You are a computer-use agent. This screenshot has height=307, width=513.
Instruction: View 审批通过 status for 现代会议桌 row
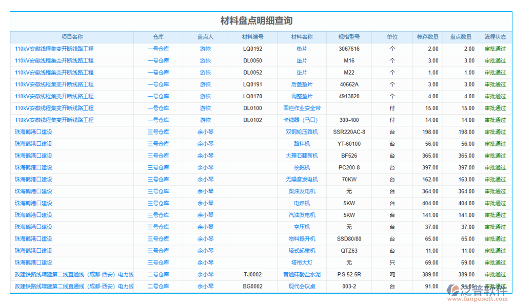click(x=495, y=286)
